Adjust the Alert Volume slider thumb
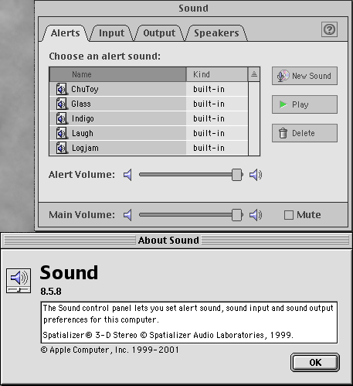This screenshot has width=353, height=386. 237,175
